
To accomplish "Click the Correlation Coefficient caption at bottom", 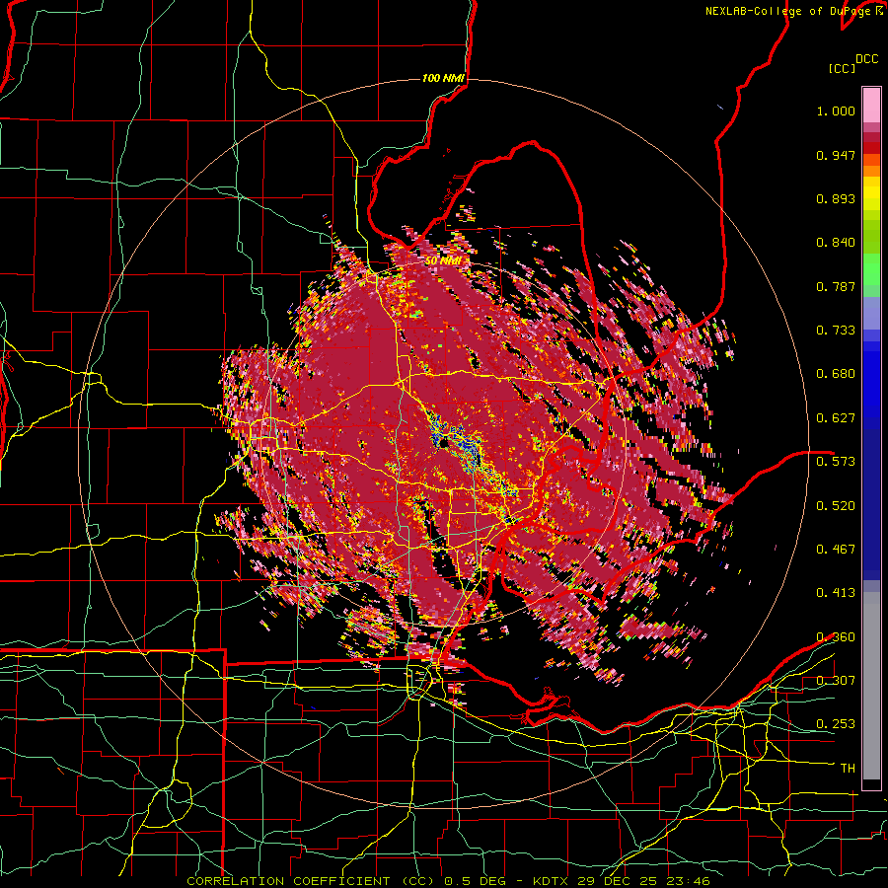I will coord(448,881).
